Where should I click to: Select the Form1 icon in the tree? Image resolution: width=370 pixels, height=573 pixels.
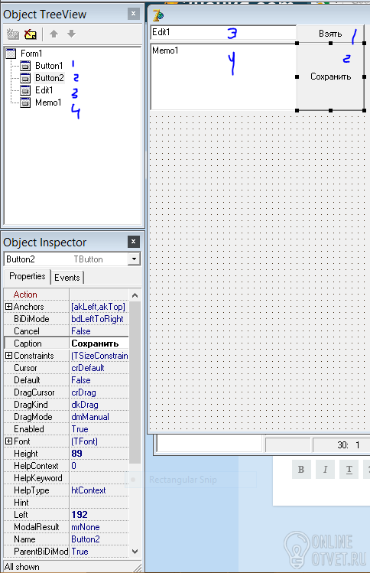coord(11,54)
